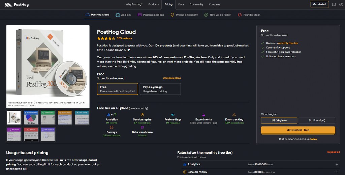Click "2151 companies signed up today" text

pos(298,139)
